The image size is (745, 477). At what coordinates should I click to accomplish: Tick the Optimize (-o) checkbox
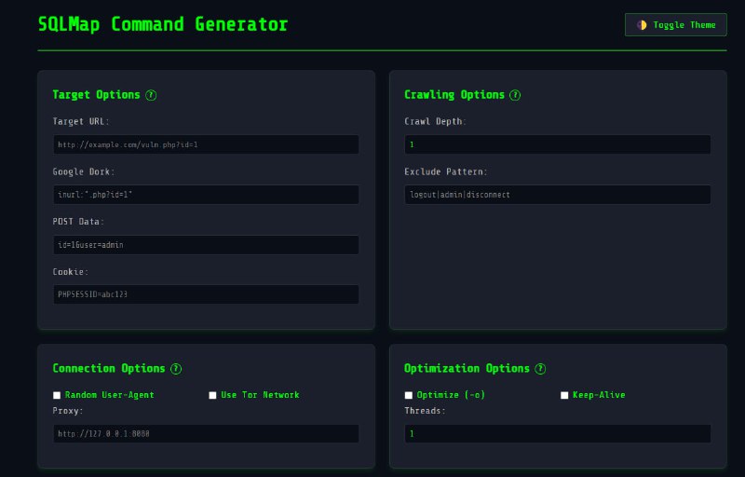(409, 395)
